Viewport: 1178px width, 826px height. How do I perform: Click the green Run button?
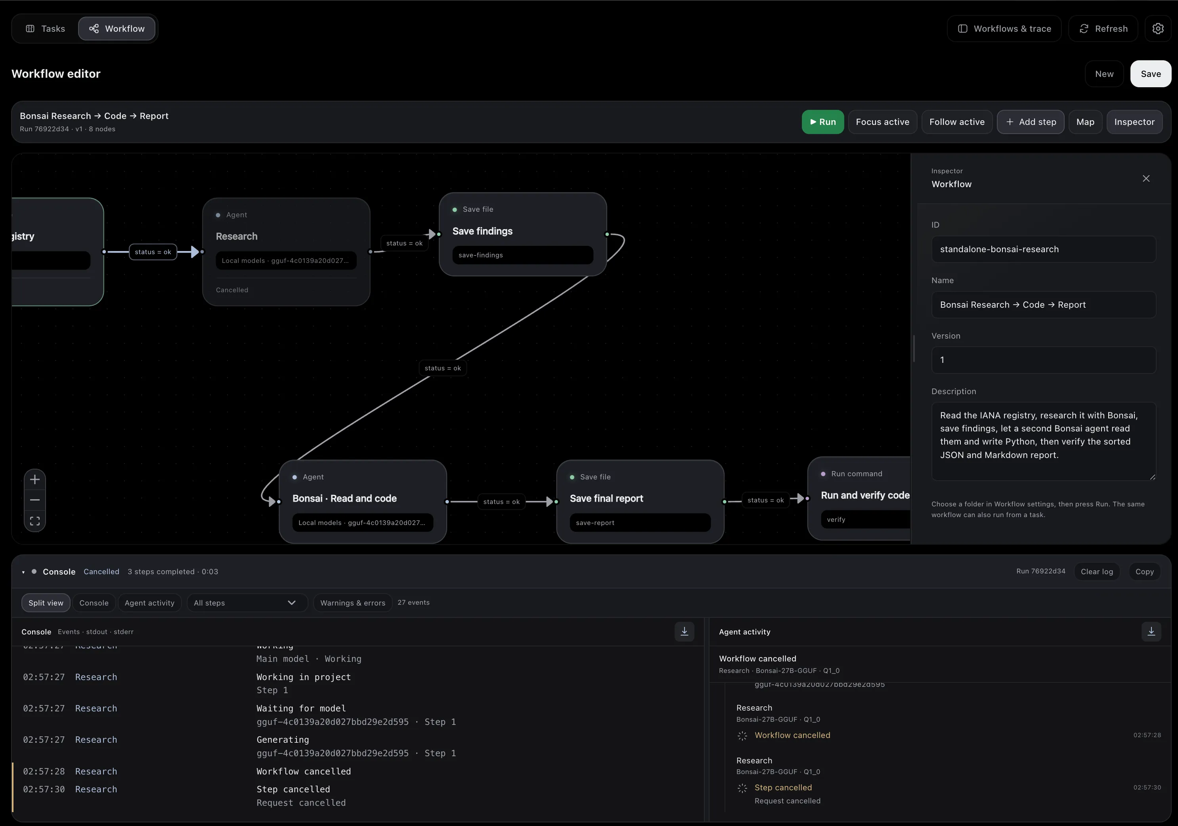(822, 122)
